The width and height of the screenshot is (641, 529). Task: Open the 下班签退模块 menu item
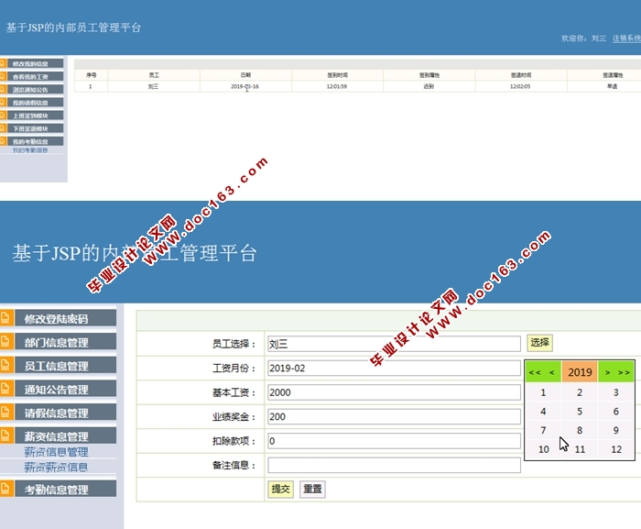[35, 128]
